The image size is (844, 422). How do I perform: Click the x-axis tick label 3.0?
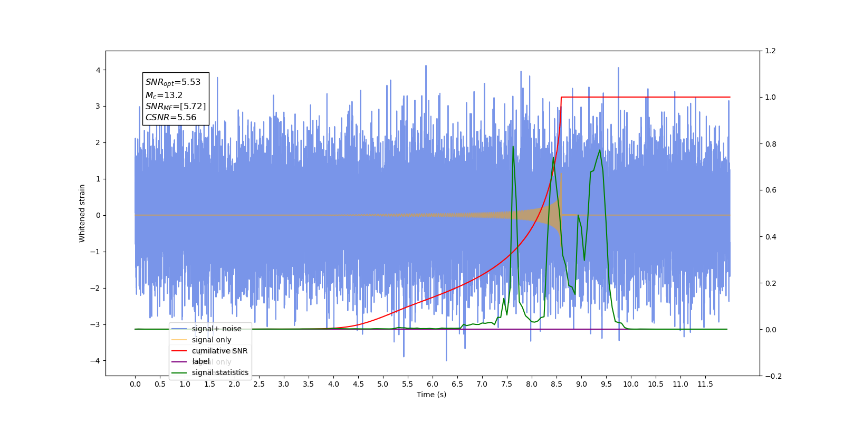(x=284, y=384)
